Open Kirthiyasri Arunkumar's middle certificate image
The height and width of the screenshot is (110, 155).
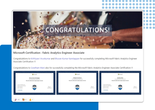pyautogui.click(x=77, y=83)
